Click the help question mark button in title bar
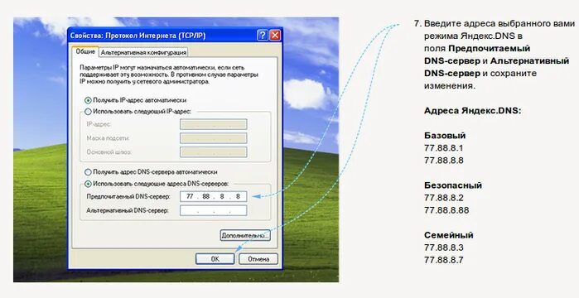 pyautogui.click(x=263, y=36)
